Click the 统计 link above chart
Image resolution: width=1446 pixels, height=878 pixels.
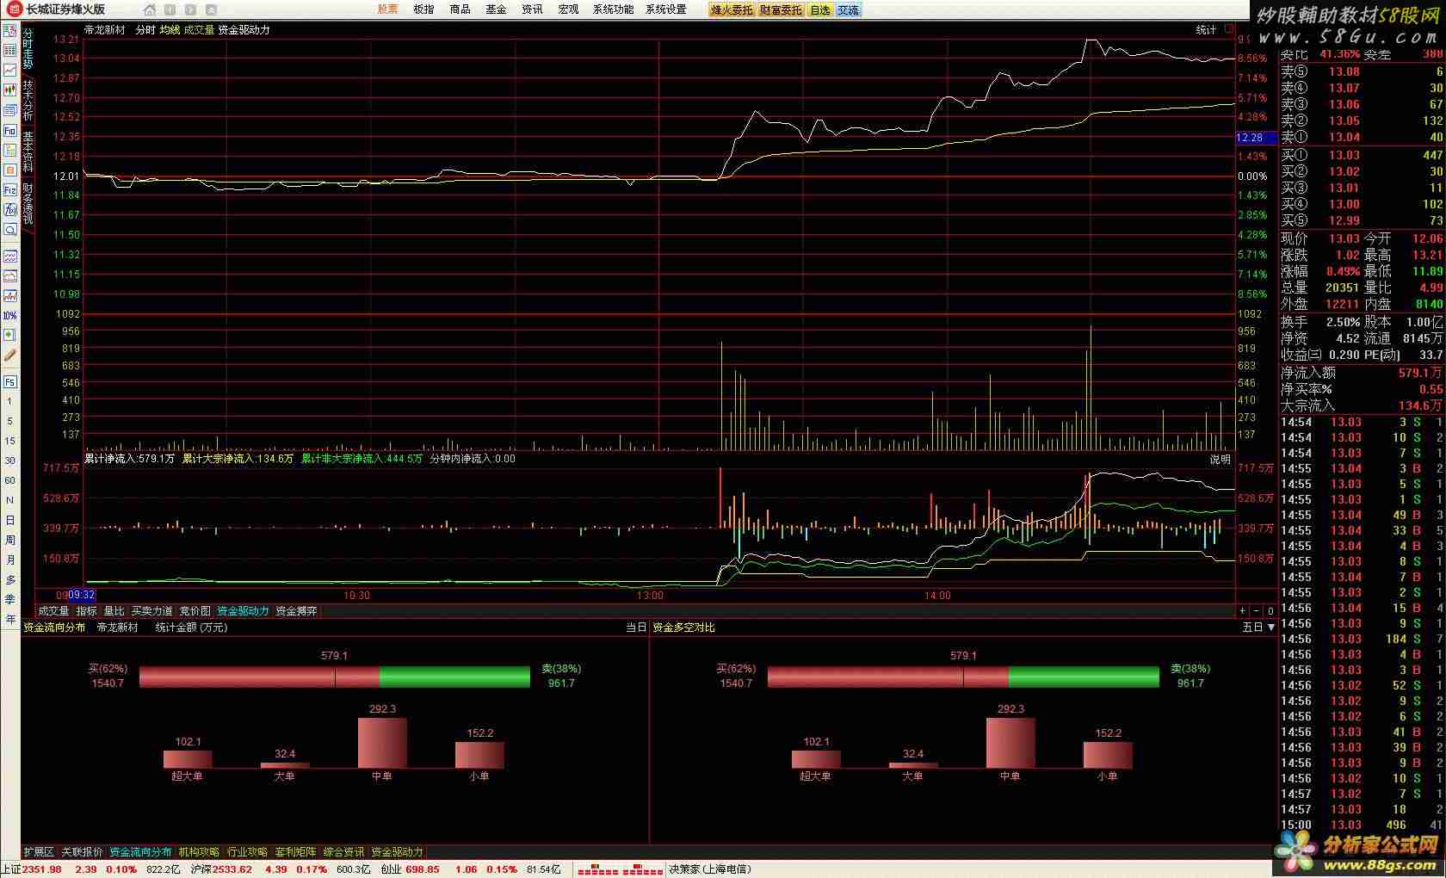tap(1207, 29)
